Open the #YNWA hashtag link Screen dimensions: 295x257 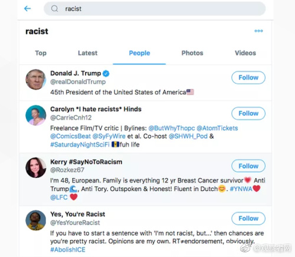[x=241, y=189]
